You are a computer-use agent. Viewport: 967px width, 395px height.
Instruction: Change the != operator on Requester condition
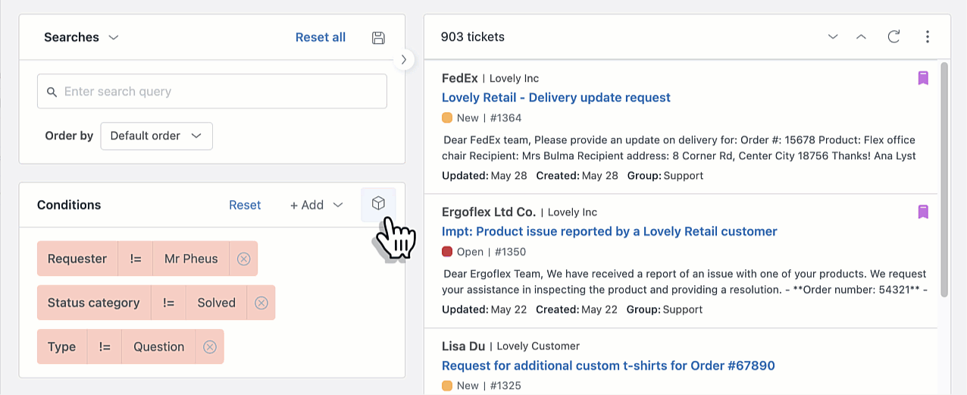(136, 259)
